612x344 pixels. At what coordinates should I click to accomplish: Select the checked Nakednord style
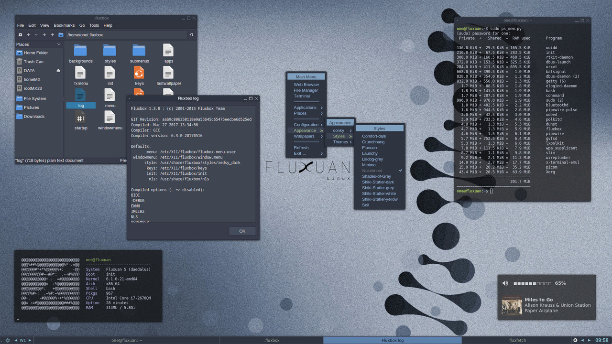(x=381, y=171)
